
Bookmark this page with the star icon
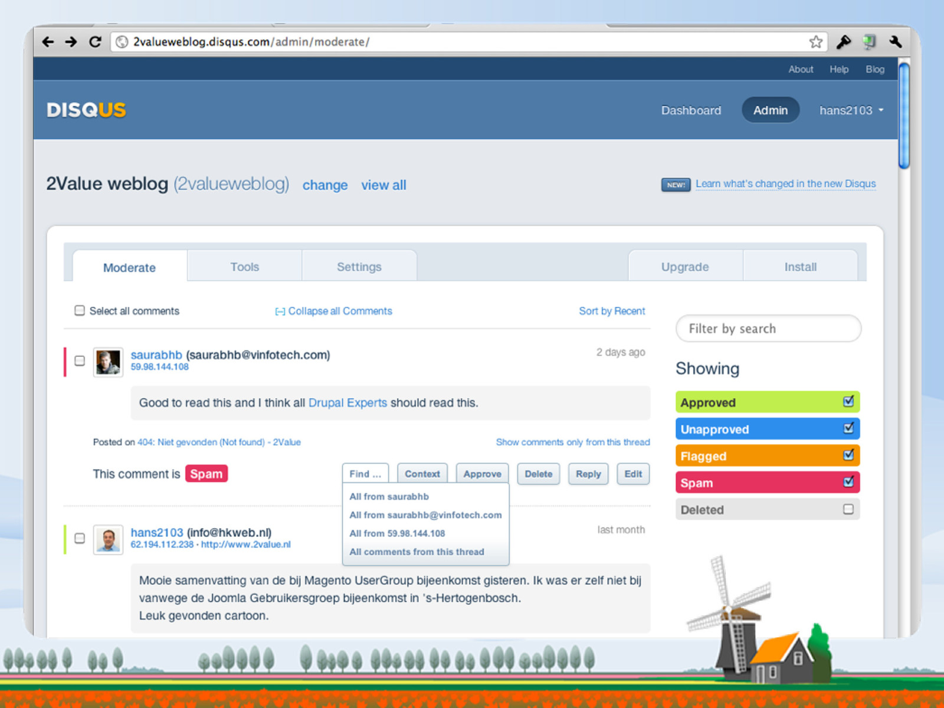pos(815,41)
